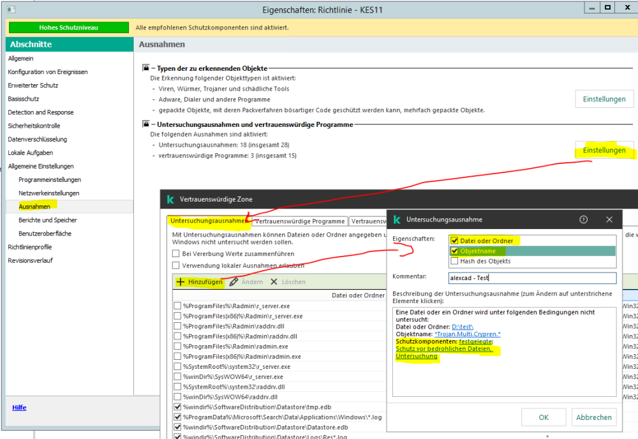Open the Basisschutz section
The image size is (638, 439).
click(x=24, y=99)
